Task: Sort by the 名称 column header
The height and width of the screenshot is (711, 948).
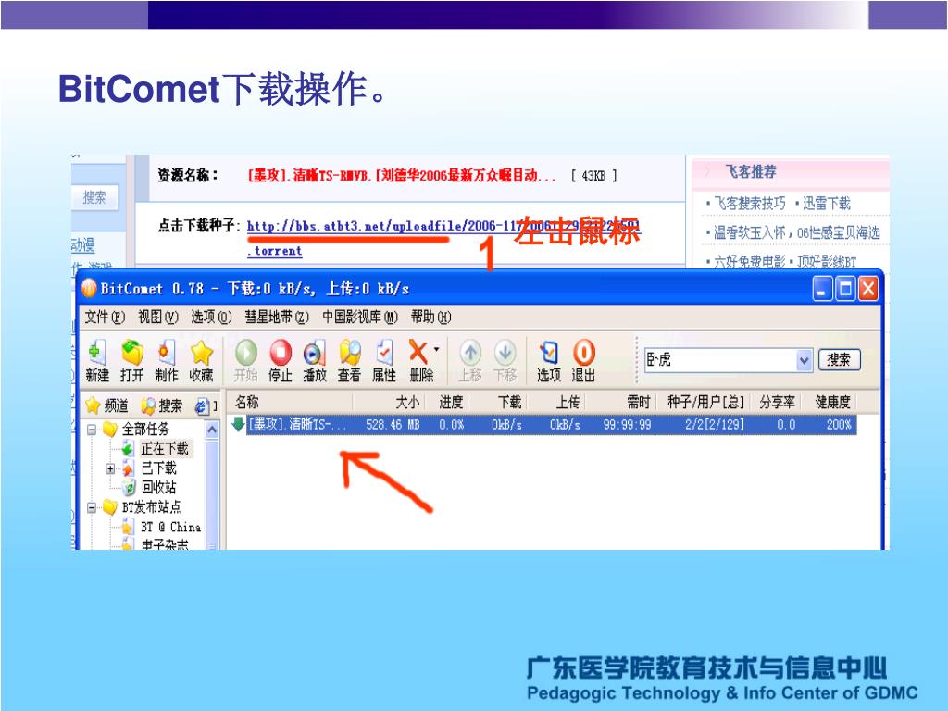Action: [x=292, y=402]
